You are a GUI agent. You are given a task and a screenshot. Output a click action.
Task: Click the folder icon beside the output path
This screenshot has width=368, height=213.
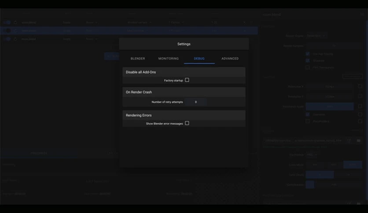pyautogui.click(x=359, y=140)
